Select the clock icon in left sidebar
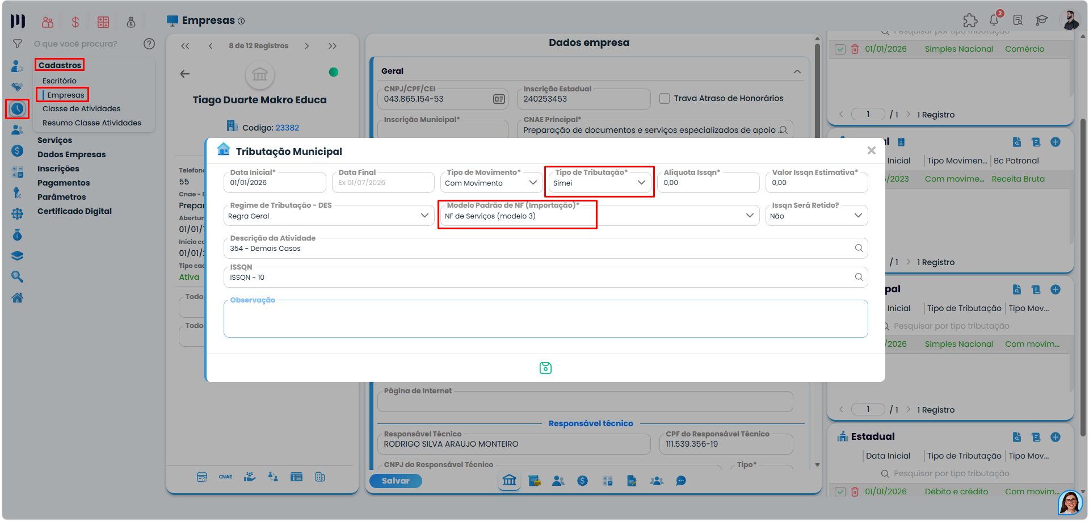This screenshot has height=521, width=1089. 18,108
